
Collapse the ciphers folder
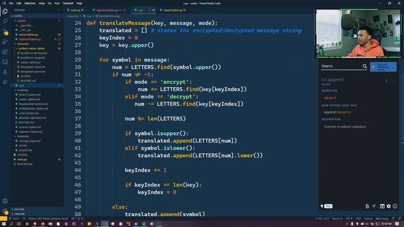tap(36, 21)
